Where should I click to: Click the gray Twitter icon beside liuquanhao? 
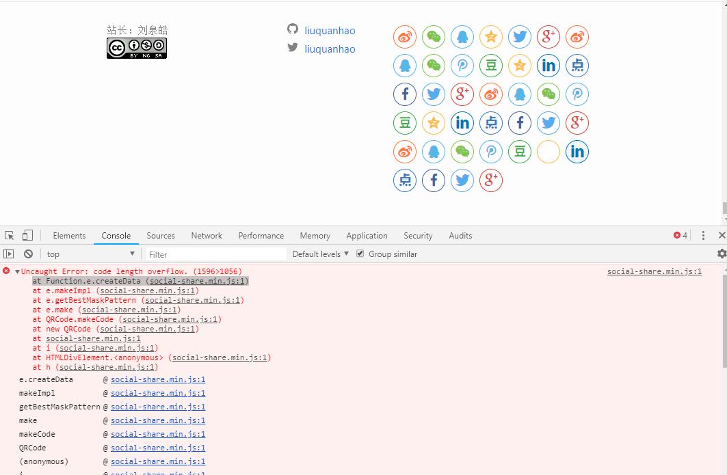293,47
